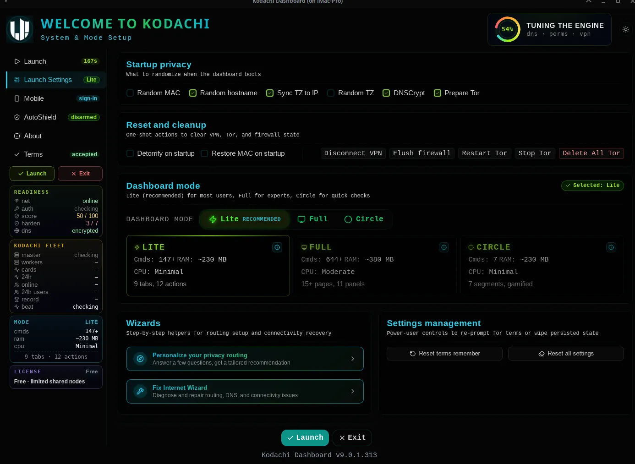Enable the Random MAC checkbox
The width and height of the screenshot is (635, 464).
click(x=130, y=93)
